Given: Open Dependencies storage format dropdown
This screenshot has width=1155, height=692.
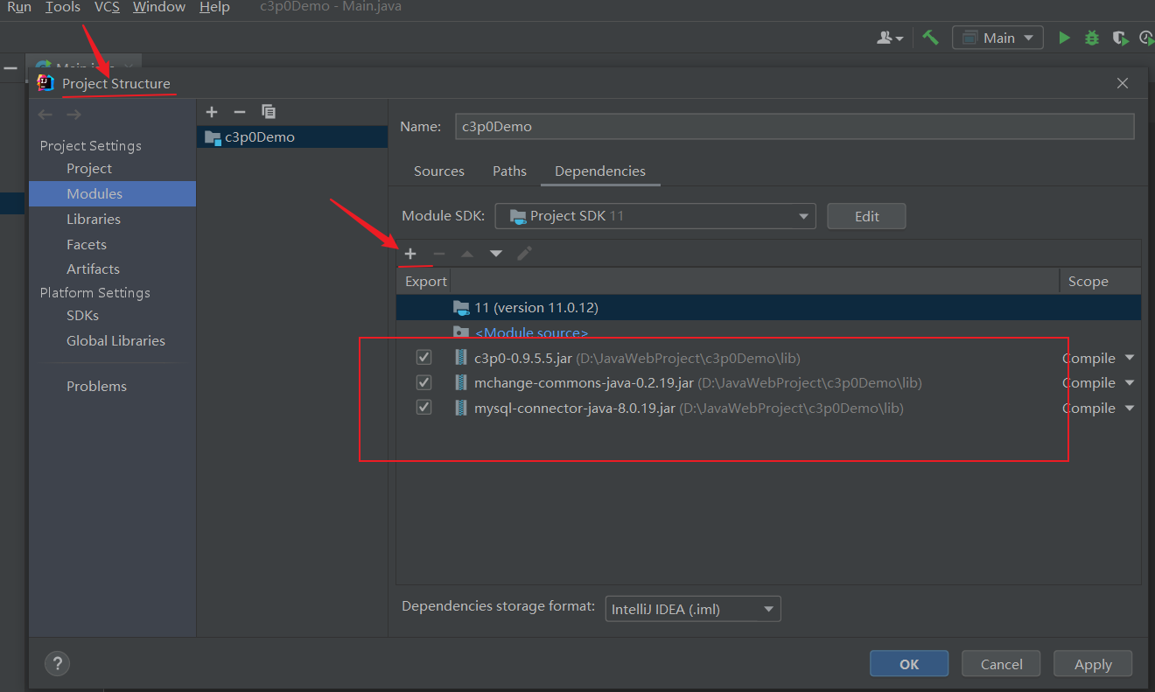Looking at the screenshot, I should (693, 609).
